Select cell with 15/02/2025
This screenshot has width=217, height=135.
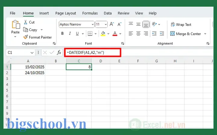[28, 67]
